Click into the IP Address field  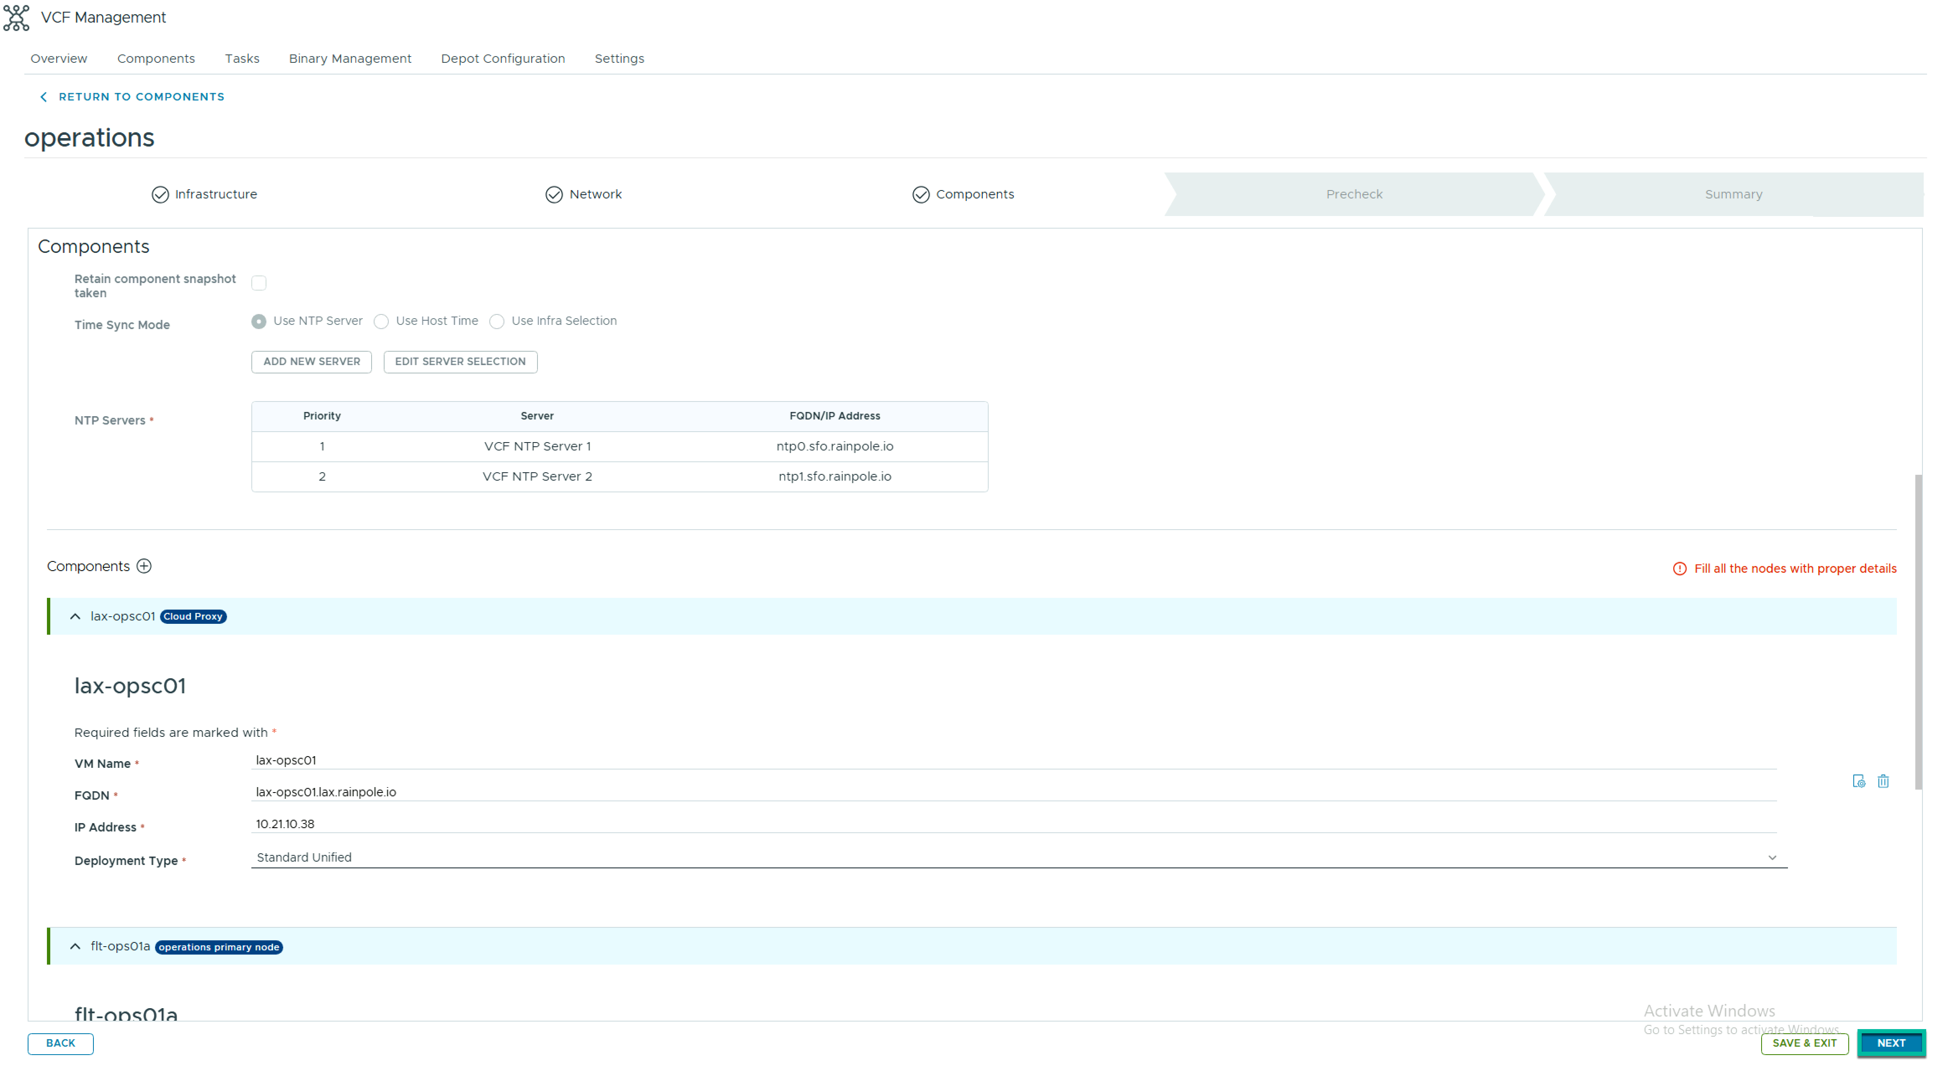pyautogui.click(x=1013, y=824)
